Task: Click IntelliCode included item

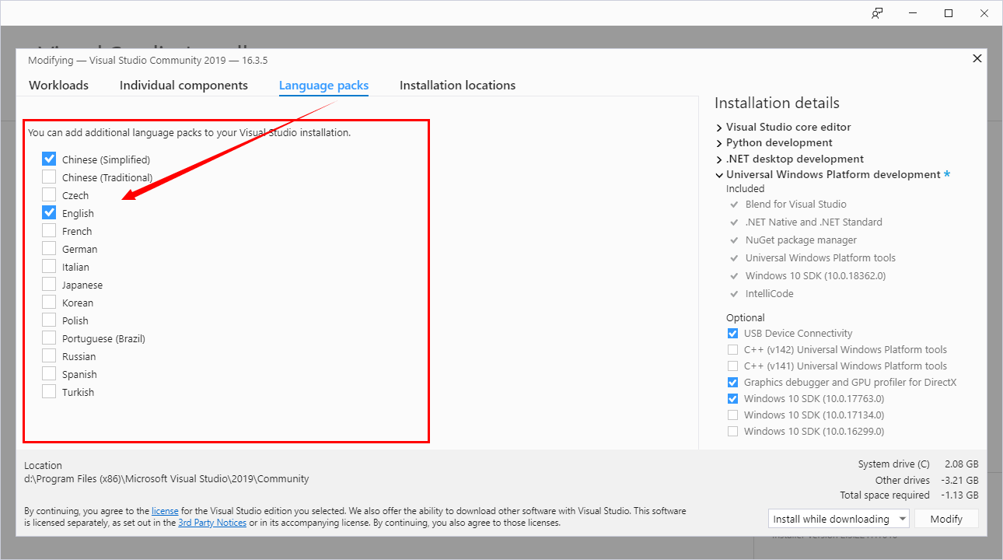Action: coord(770,294)
